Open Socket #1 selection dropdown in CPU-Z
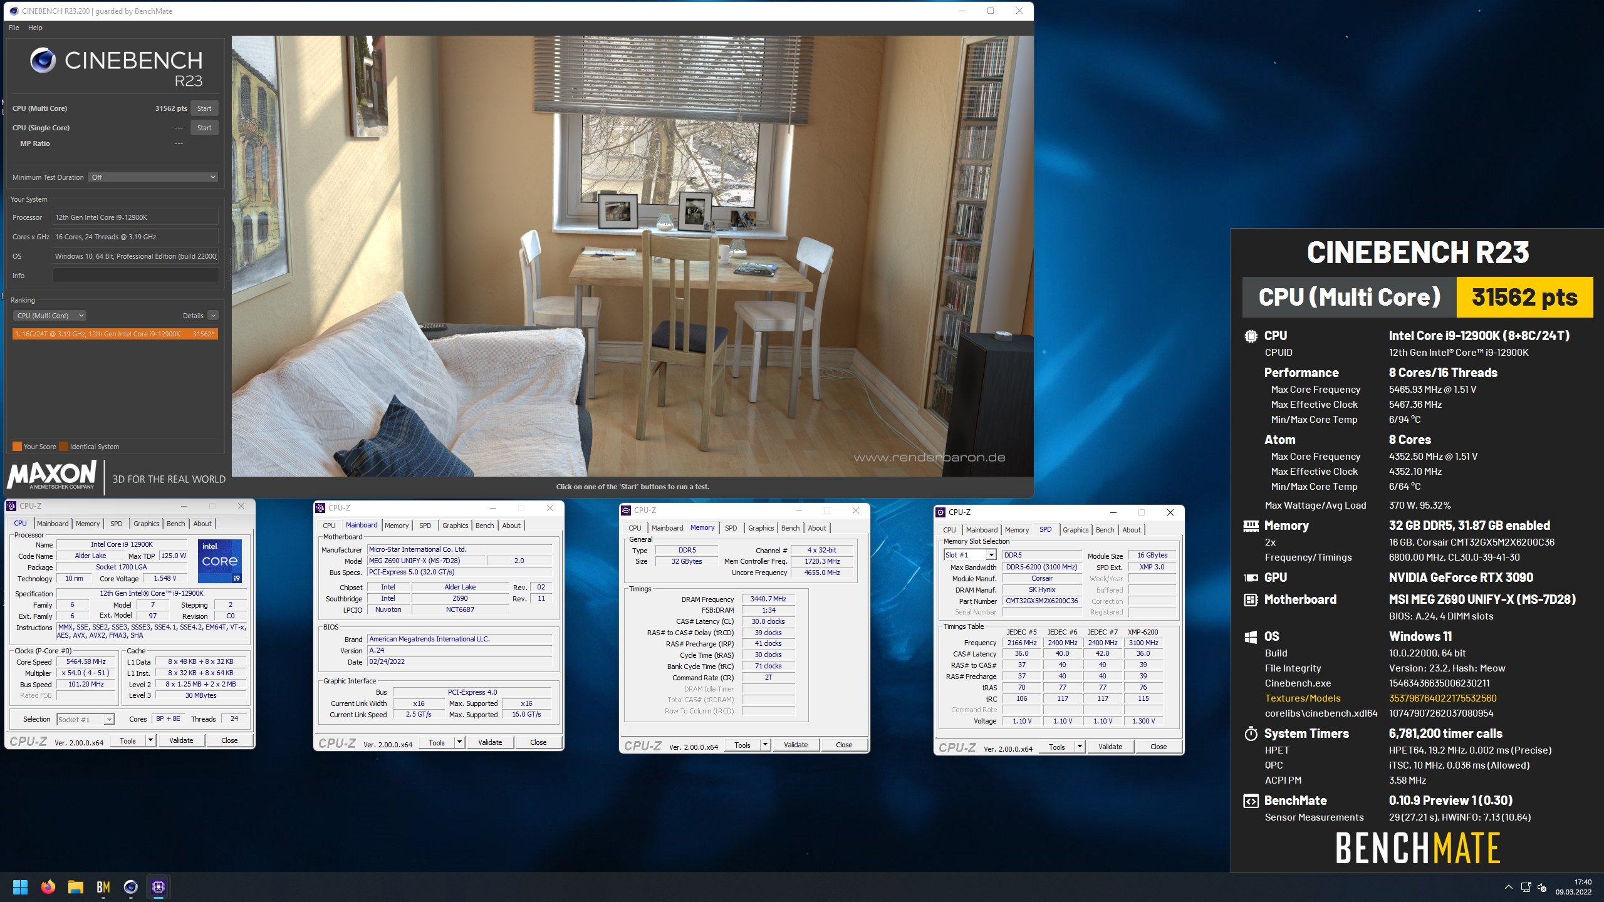This screenshot has height=902, width=1604. point(85,720)
